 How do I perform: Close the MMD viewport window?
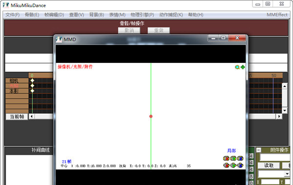click(237, 38)
